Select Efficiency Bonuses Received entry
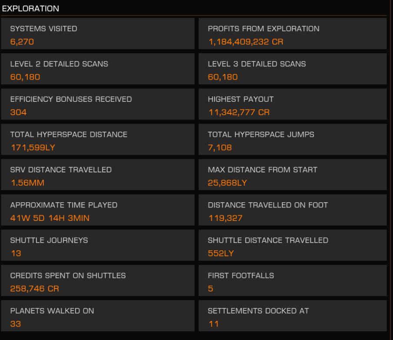 pos(98,104)
